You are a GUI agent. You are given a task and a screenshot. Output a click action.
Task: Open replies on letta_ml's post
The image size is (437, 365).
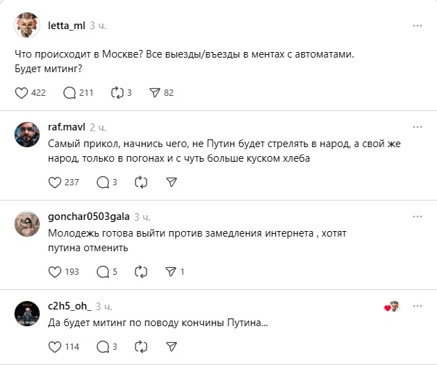tap(69, 92)
